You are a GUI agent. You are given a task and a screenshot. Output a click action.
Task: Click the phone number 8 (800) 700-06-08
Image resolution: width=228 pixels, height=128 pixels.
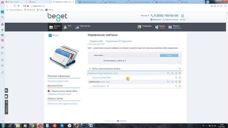tap(166, 16)
